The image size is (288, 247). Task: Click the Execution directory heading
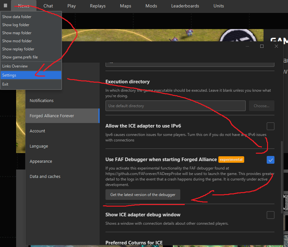(127, 82)
